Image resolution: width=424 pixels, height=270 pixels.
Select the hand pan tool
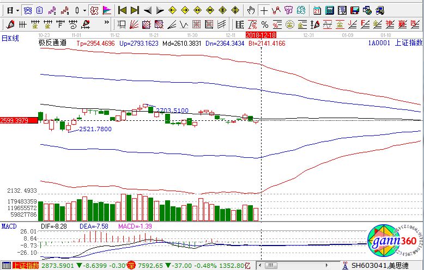click(x=251, y=10)
